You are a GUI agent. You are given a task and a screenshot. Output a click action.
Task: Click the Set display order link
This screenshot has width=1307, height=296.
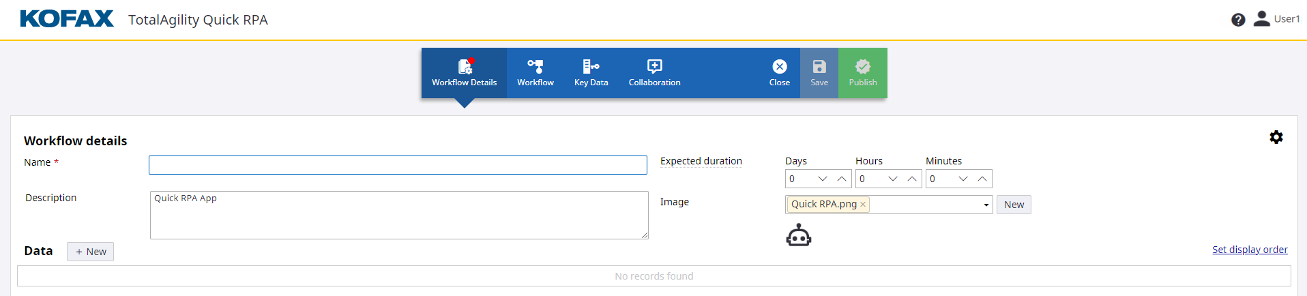point(1249,250)
